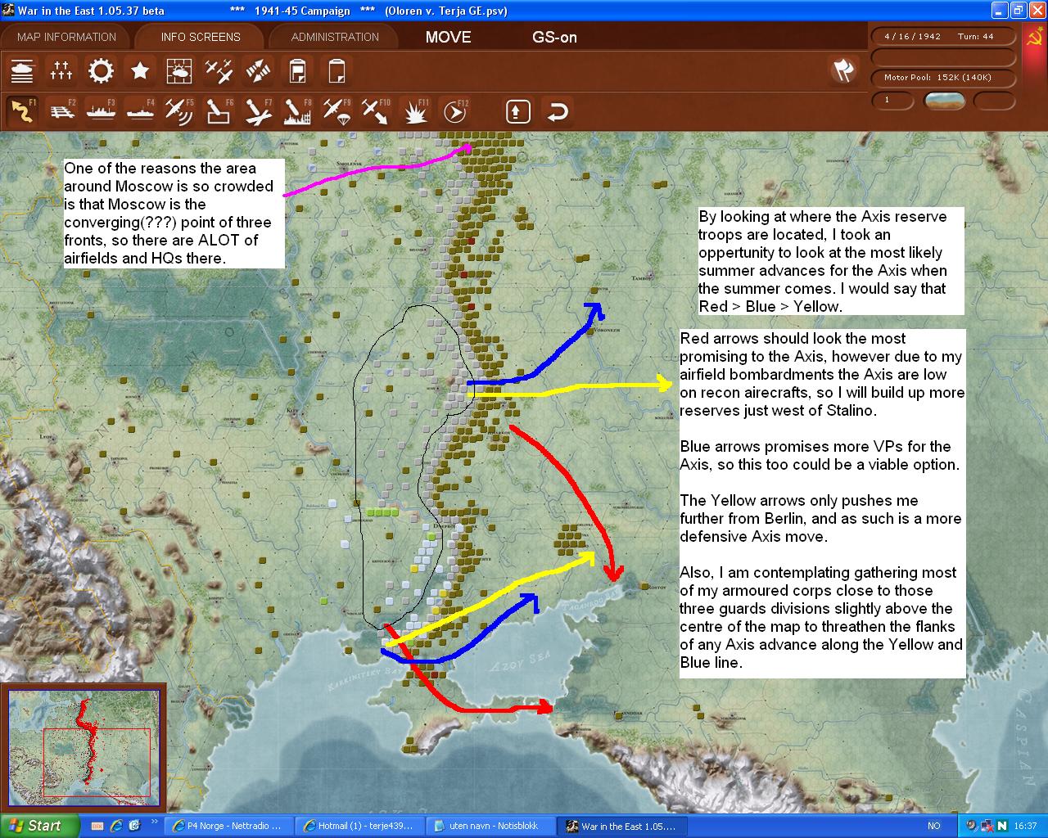This screenshot has width=1048, height=838.
Task: Click the strategic minimap
Action: coord(83,747)
